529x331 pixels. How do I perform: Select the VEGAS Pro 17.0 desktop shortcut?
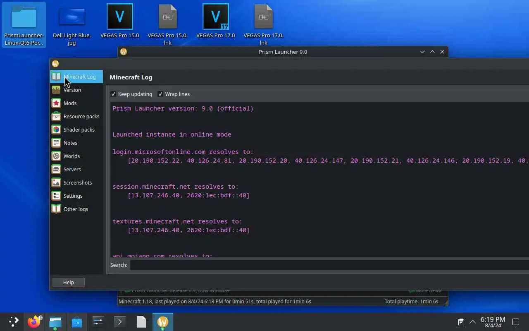coord(216,21)
